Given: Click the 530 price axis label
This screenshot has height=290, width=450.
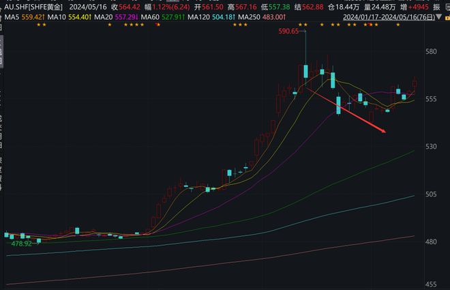Looking at the screenshot, I should [x=431, y=147].
